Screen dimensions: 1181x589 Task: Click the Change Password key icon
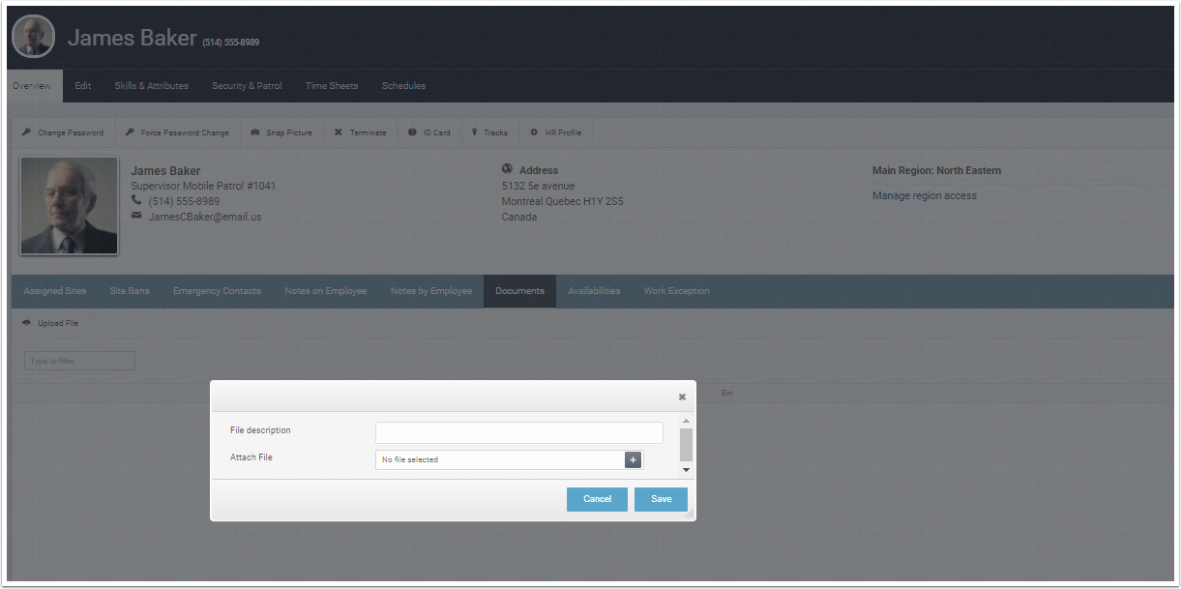tap(27, 133)
